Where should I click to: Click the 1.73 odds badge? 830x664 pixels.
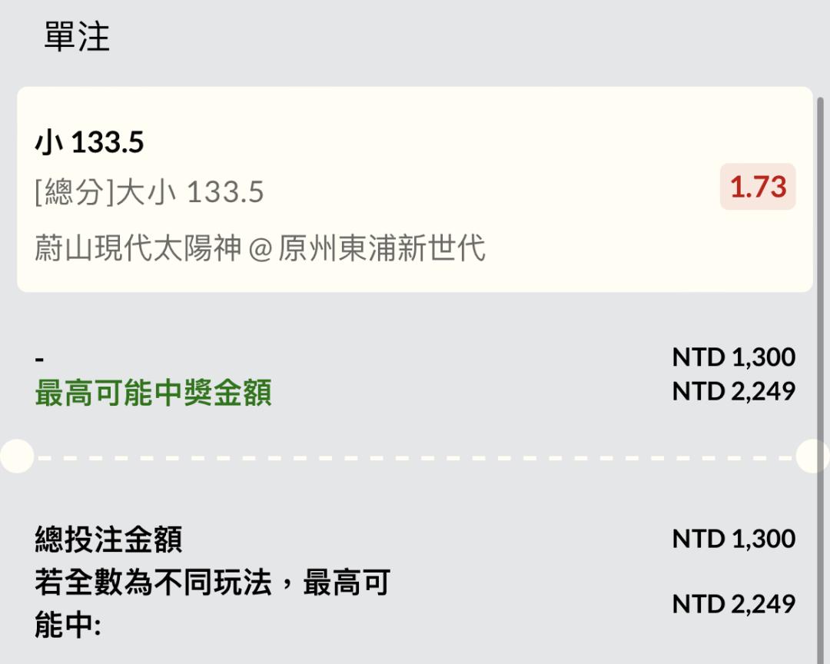click(758, 187)
